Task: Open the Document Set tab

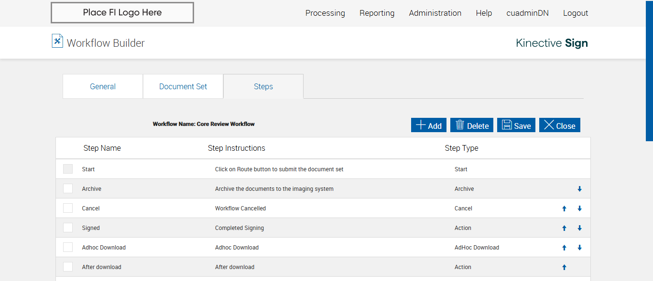Action: (183, 86)
